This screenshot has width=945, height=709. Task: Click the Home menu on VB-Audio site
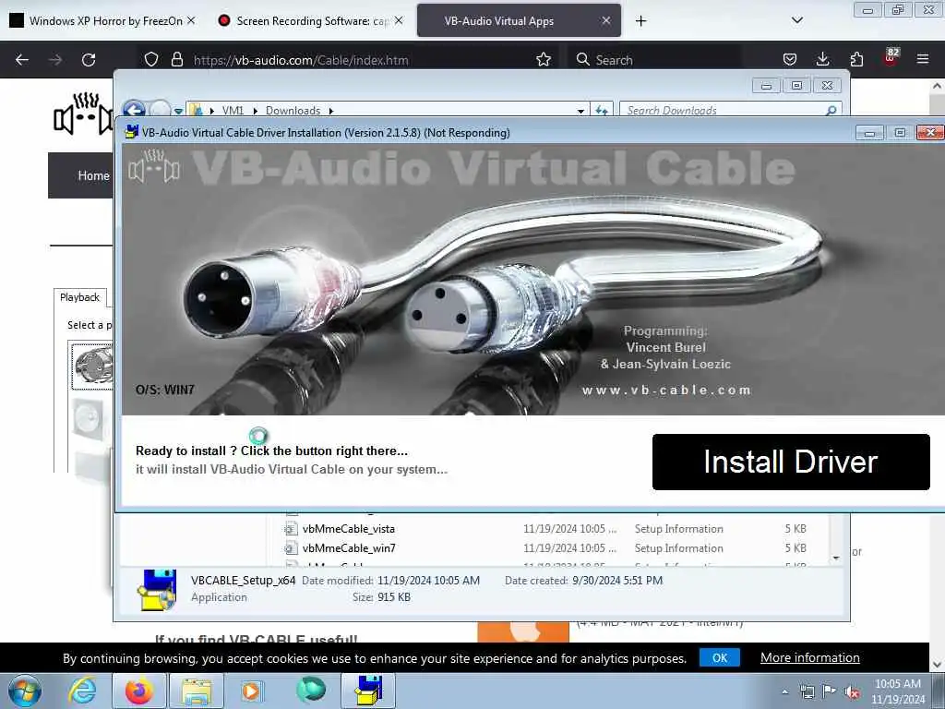coord(93,175)
